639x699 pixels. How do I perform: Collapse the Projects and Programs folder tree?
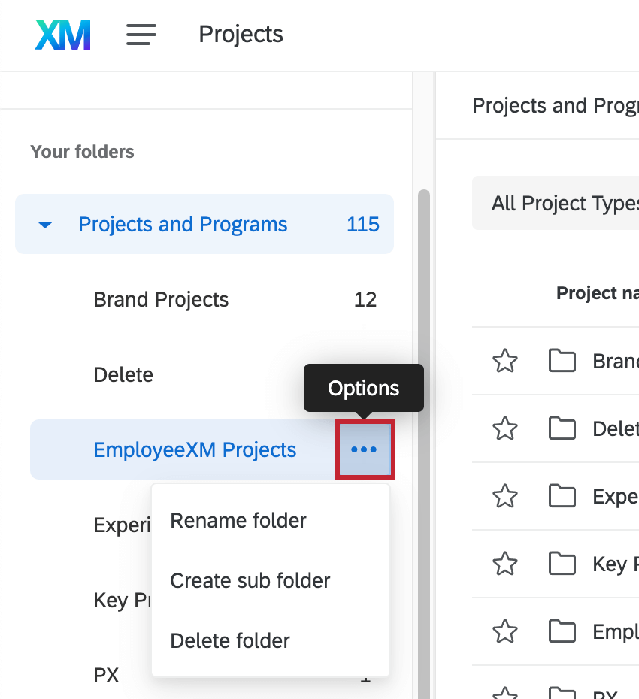(x=45, y=224)
